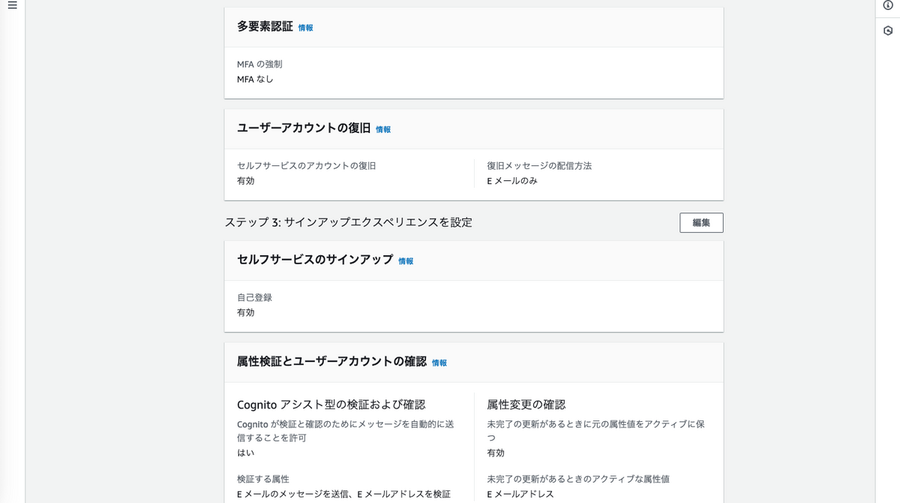
Task: Select the ユーザーアカウントの復旧 heading
Action: coord(304,128)
